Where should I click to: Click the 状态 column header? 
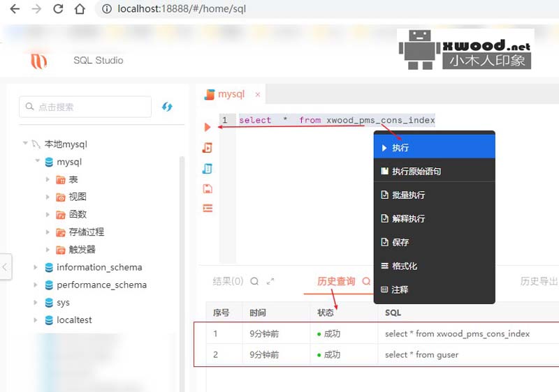click(326, 312)
